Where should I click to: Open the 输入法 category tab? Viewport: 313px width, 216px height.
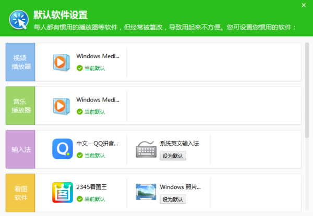(x=20, y=149)
